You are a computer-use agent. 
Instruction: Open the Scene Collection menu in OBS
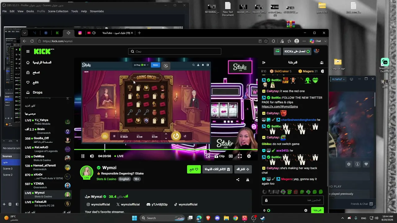(58, 11)
